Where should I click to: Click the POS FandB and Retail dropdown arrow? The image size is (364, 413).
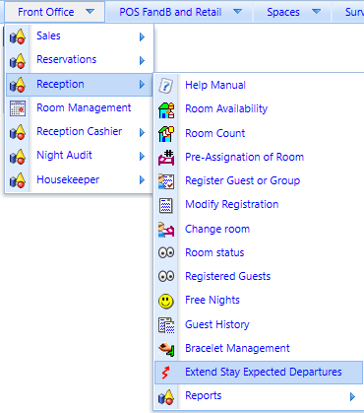237,12
